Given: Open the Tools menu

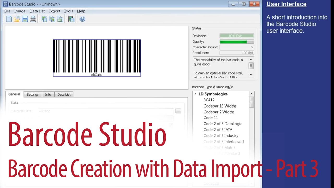Looking at the screenshot, I should (x=69, y=11).
